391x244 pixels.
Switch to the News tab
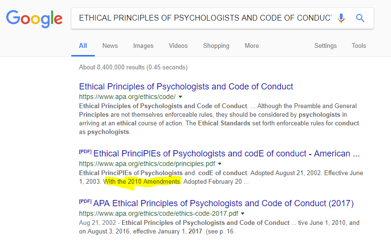pyautogui.click(x=110, y=45)
